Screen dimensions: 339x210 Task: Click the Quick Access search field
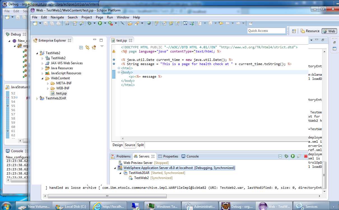(266, 31)
